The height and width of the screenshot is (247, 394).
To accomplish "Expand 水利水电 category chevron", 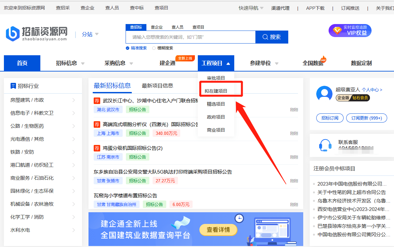I will point(73,230).
